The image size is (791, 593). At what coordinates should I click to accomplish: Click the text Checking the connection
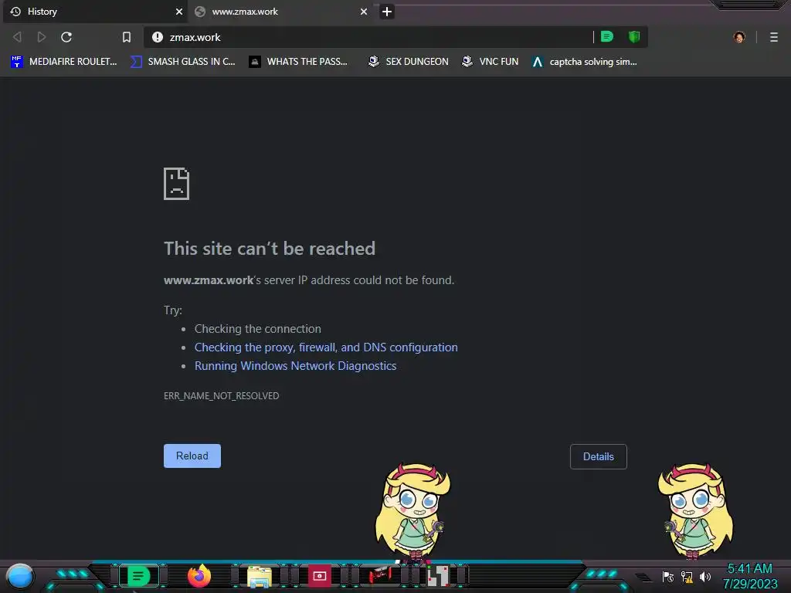click(258, 329)
